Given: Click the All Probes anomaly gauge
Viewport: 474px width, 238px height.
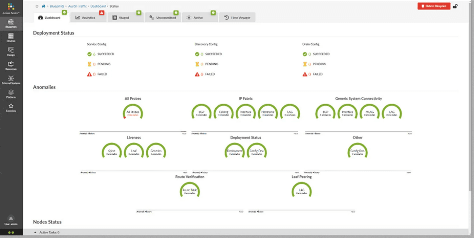Looking at the screenshot, I should (133, 113).
